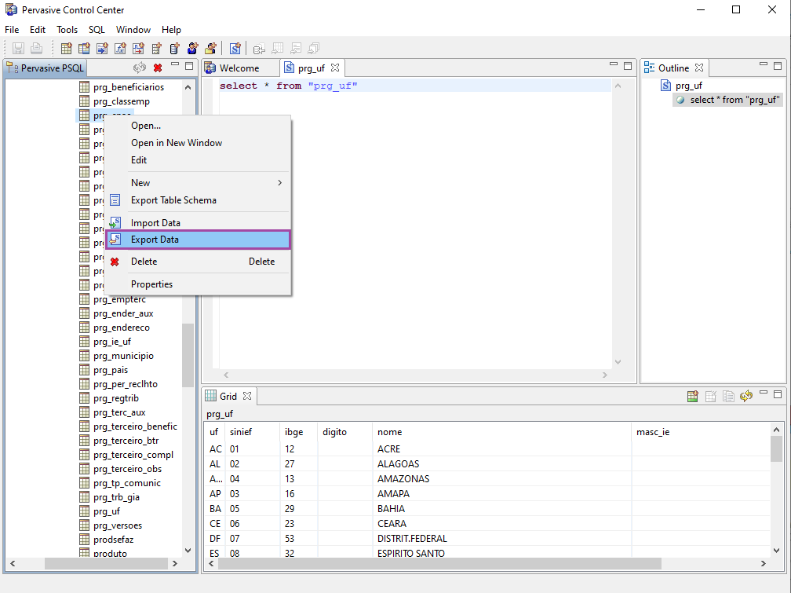Click the first new table icon in toolbar

coord(67,49)
